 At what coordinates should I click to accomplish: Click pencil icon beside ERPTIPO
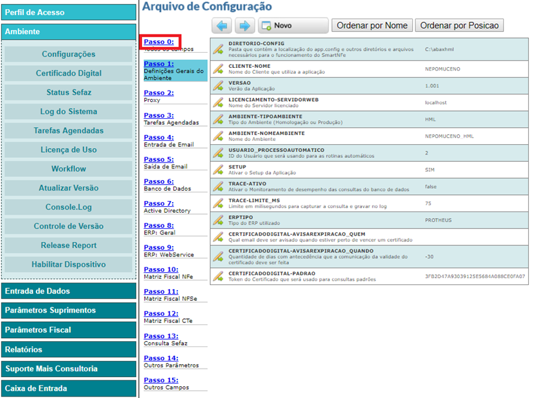click(218, 220)
